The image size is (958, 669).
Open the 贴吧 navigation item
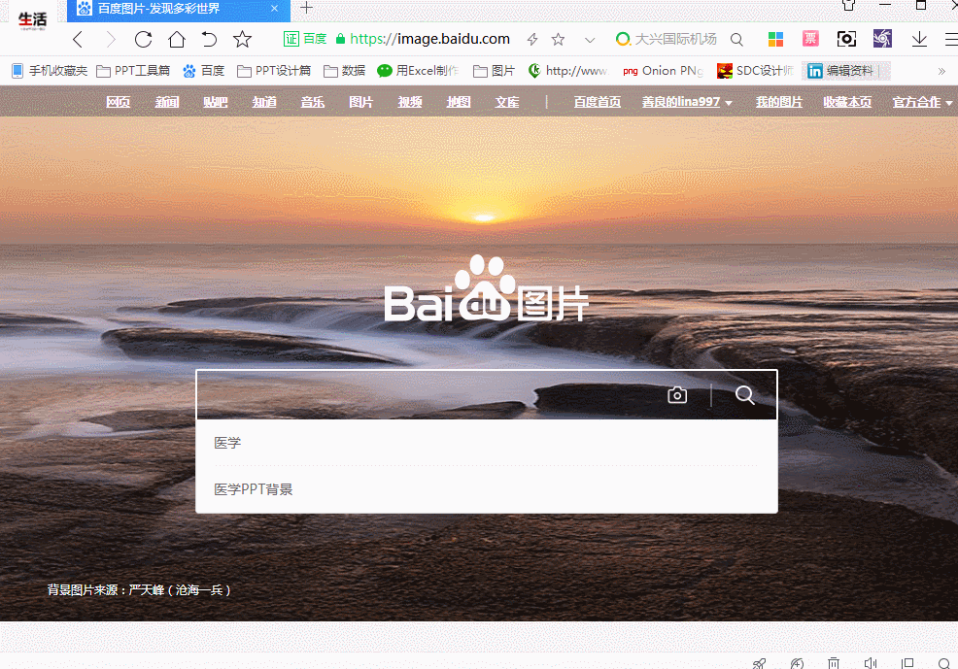pos(216,102)
